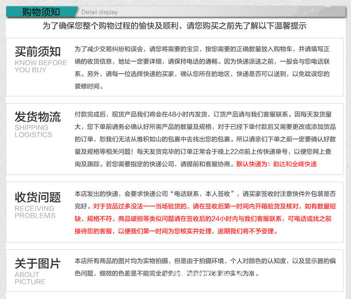Click red text 默认快递为：韵达和全峰快递
The width and height of the screenshot is (351, 299).
(x=276, y=164)
